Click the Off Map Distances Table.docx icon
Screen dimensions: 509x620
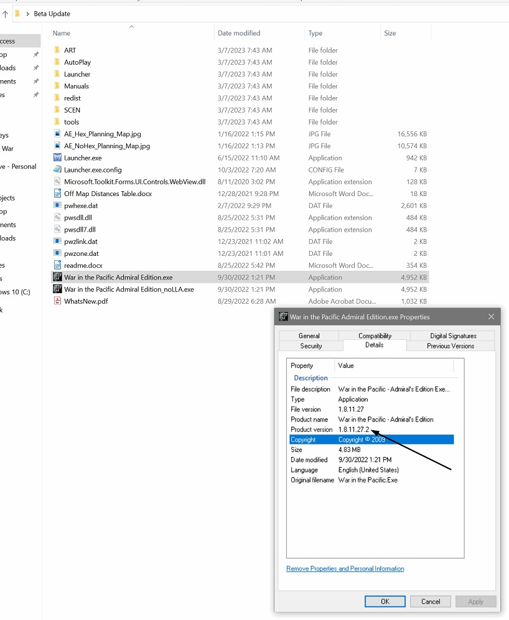pyautogui.click(x=57, y=194)
